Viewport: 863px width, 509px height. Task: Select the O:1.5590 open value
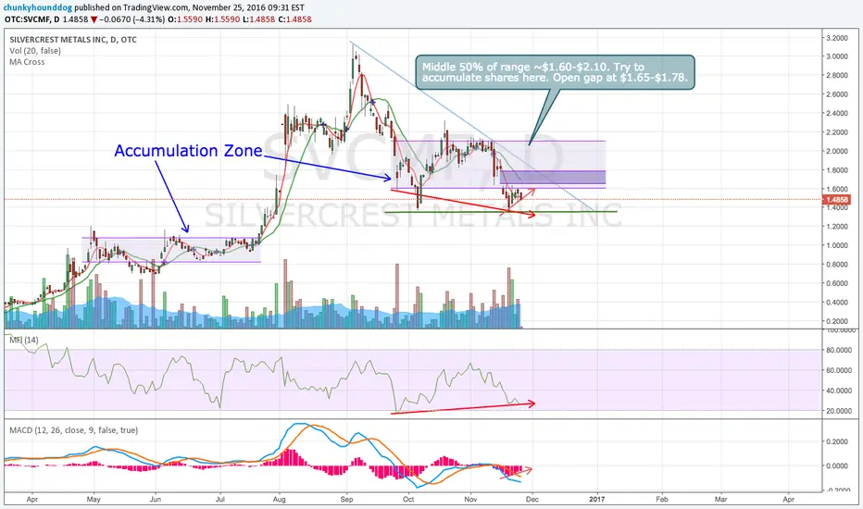pyautogui.click(x=186, y=19)
